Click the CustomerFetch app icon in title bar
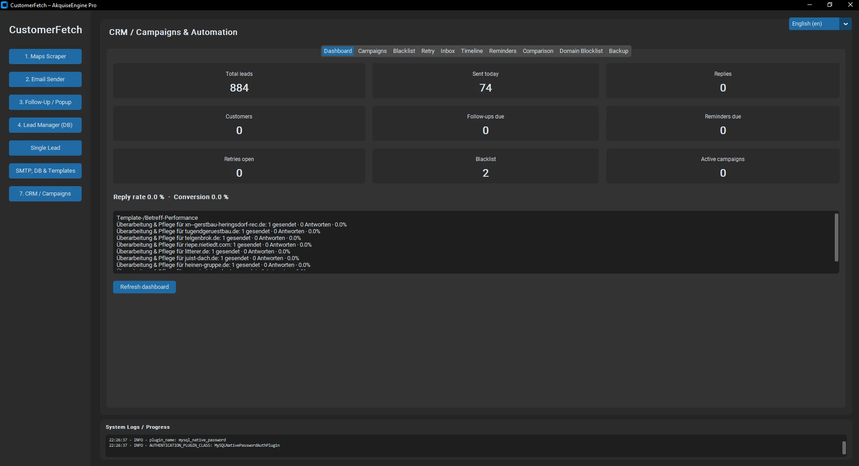Screen dimensions: 859x466 [x=4, y=5]
